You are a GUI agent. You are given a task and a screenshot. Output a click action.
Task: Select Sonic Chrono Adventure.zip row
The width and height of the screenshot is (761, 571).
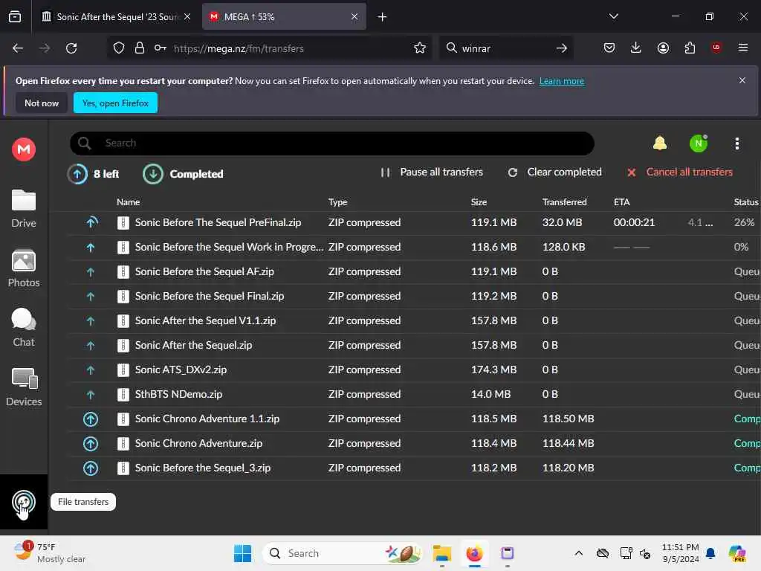[413, 443]
